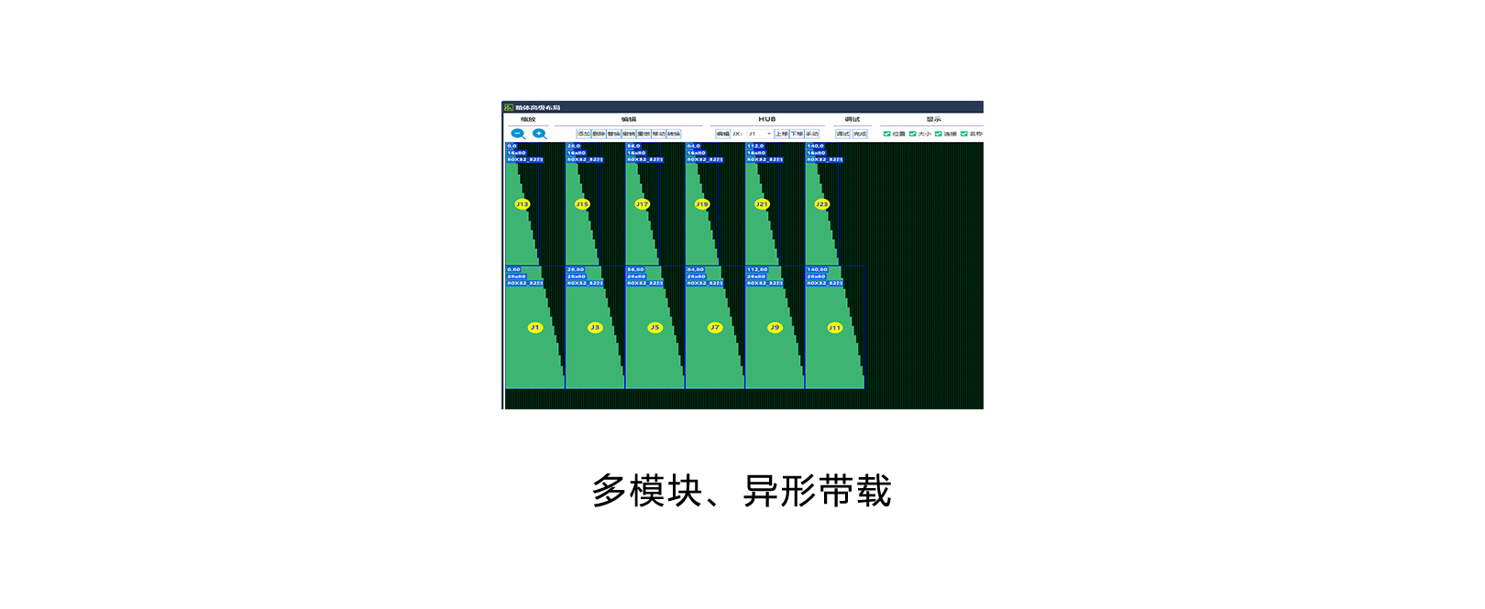Select the yellow J21 port marker
Image resolution: width=1485 pixels, height=609 pixels.
(762, 204)
